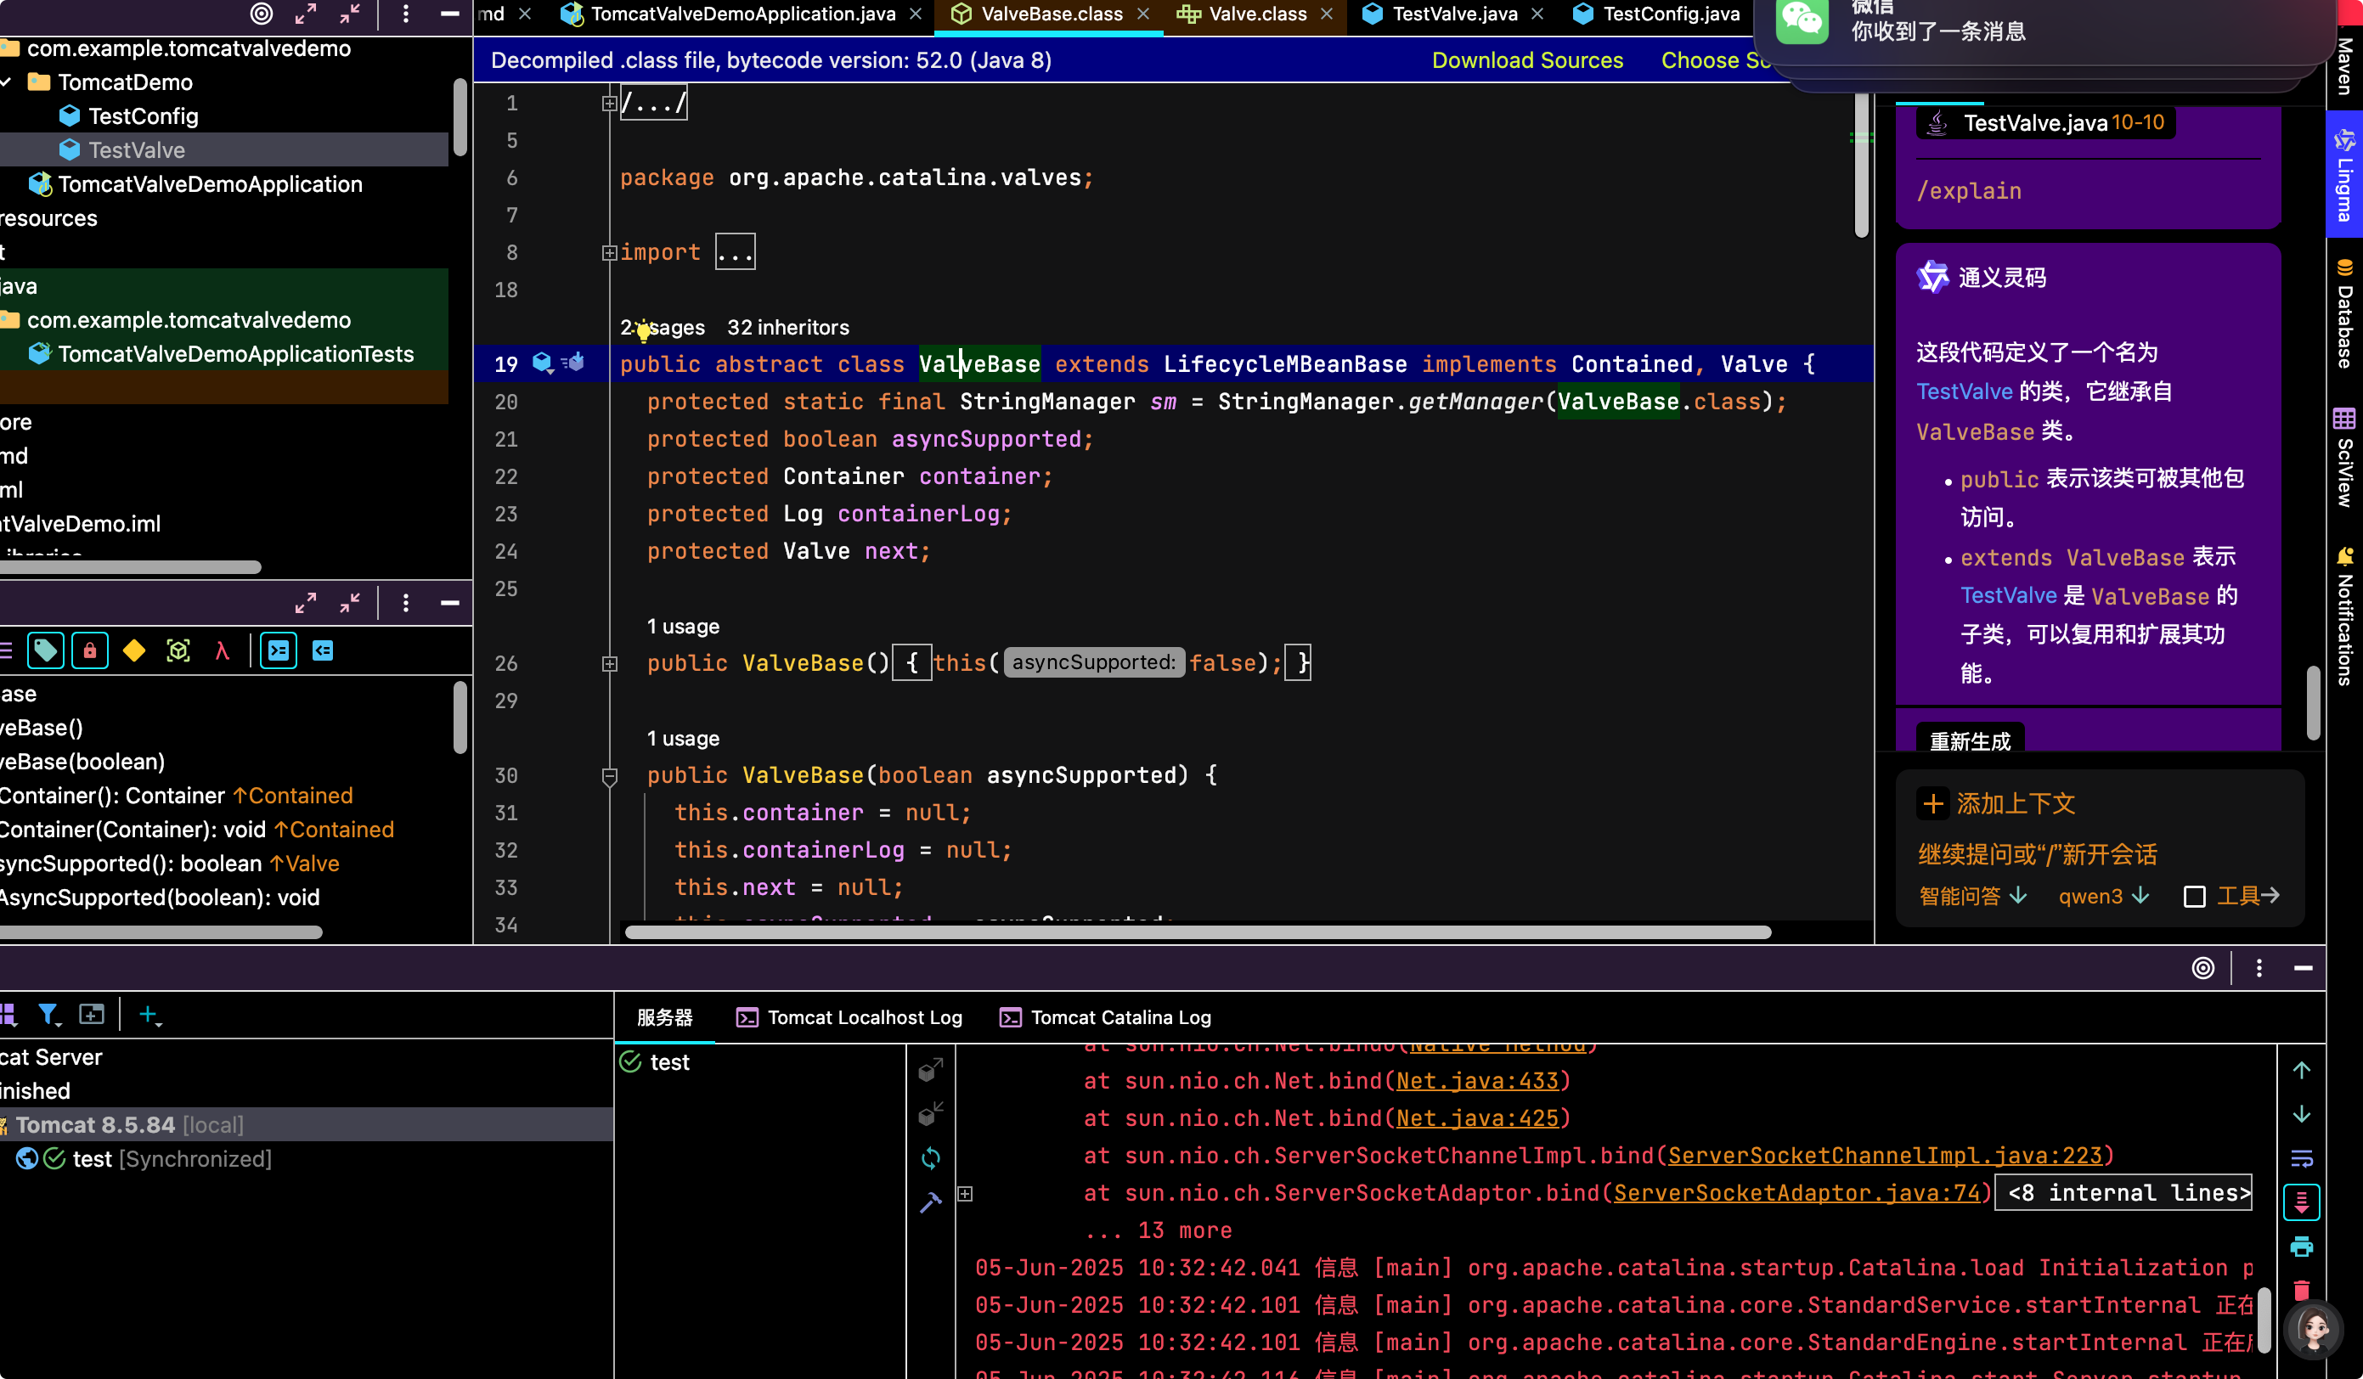Toggle the lock filter in Structure toolbar

tap(90, 650)
